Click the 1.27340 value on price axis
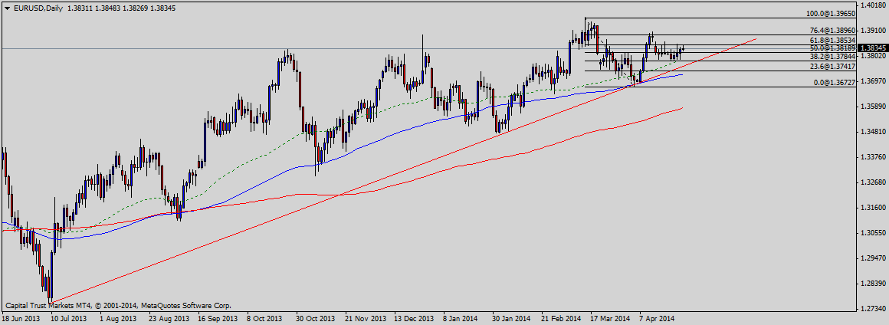This screenshot has height=325, width=889. pyautogui.click(x=873, y=308)
